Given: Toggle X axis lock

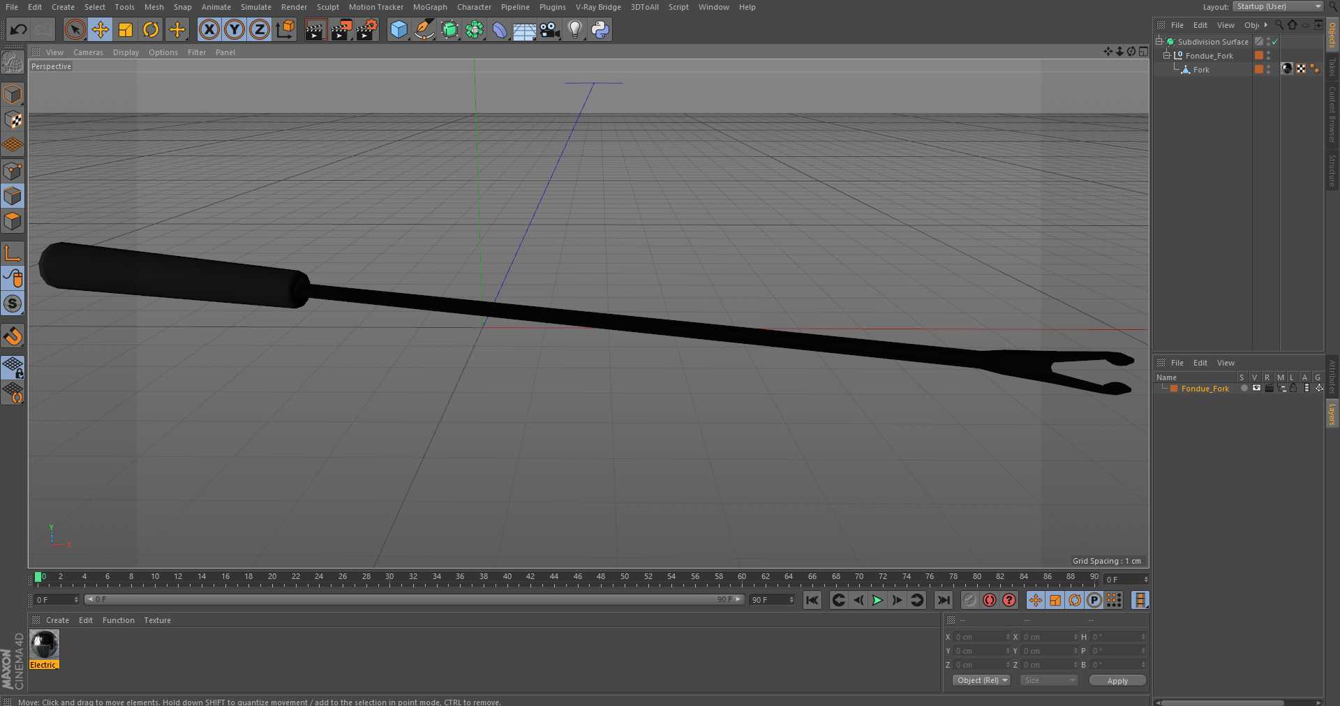Looking at the screenshot, I should pyautogui.click(x=209, y=29).
